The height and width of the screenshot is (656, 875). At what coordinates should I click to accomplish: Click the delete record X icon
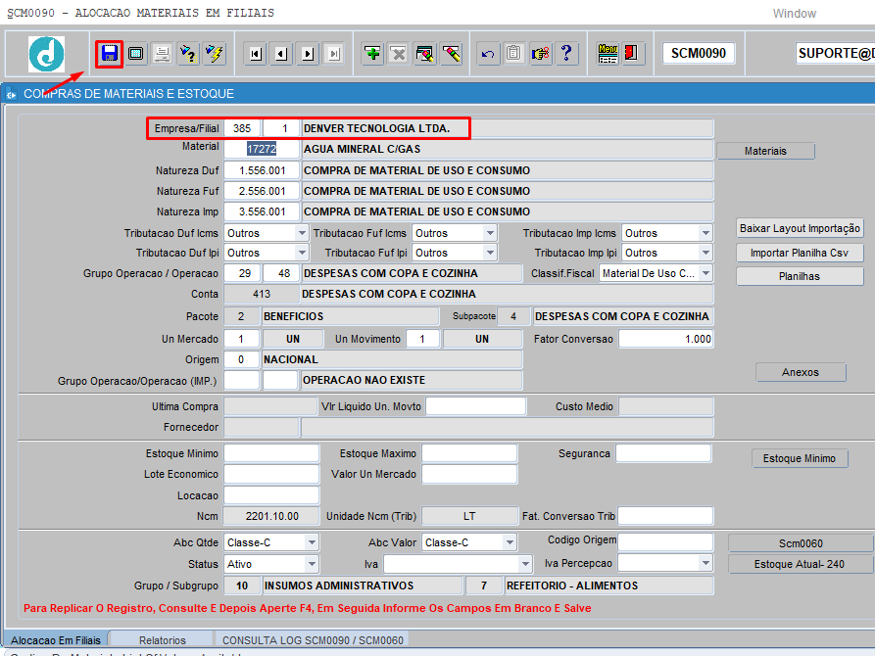click(399, 54)
